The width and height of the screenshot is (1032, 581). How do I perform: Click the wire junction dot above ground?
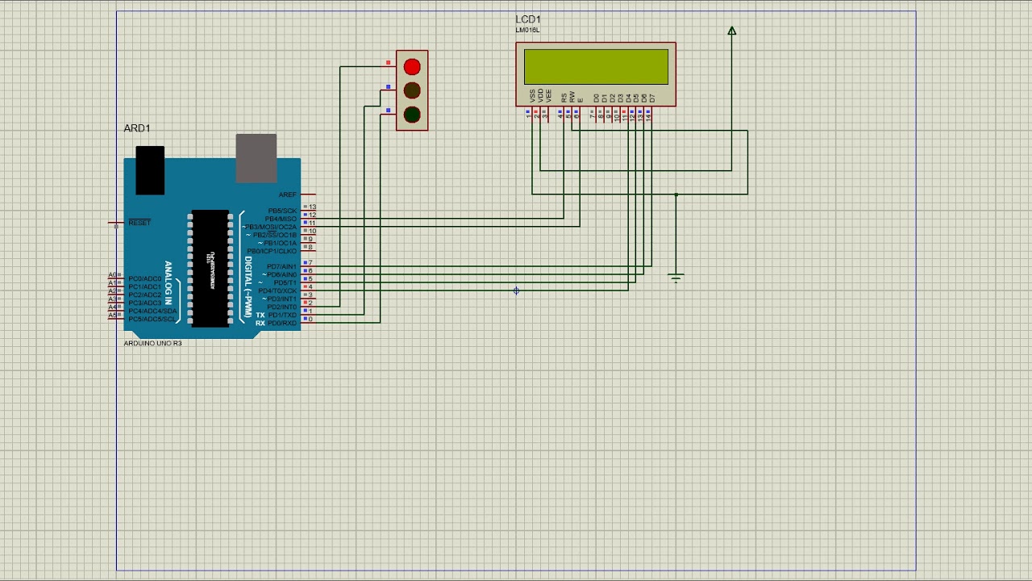tap(676, 194)
